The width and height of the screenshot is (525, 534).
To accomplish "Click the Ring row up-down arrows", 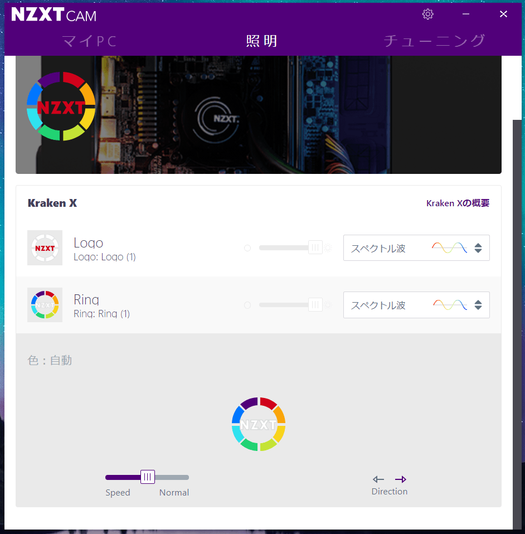I will 478,305.
